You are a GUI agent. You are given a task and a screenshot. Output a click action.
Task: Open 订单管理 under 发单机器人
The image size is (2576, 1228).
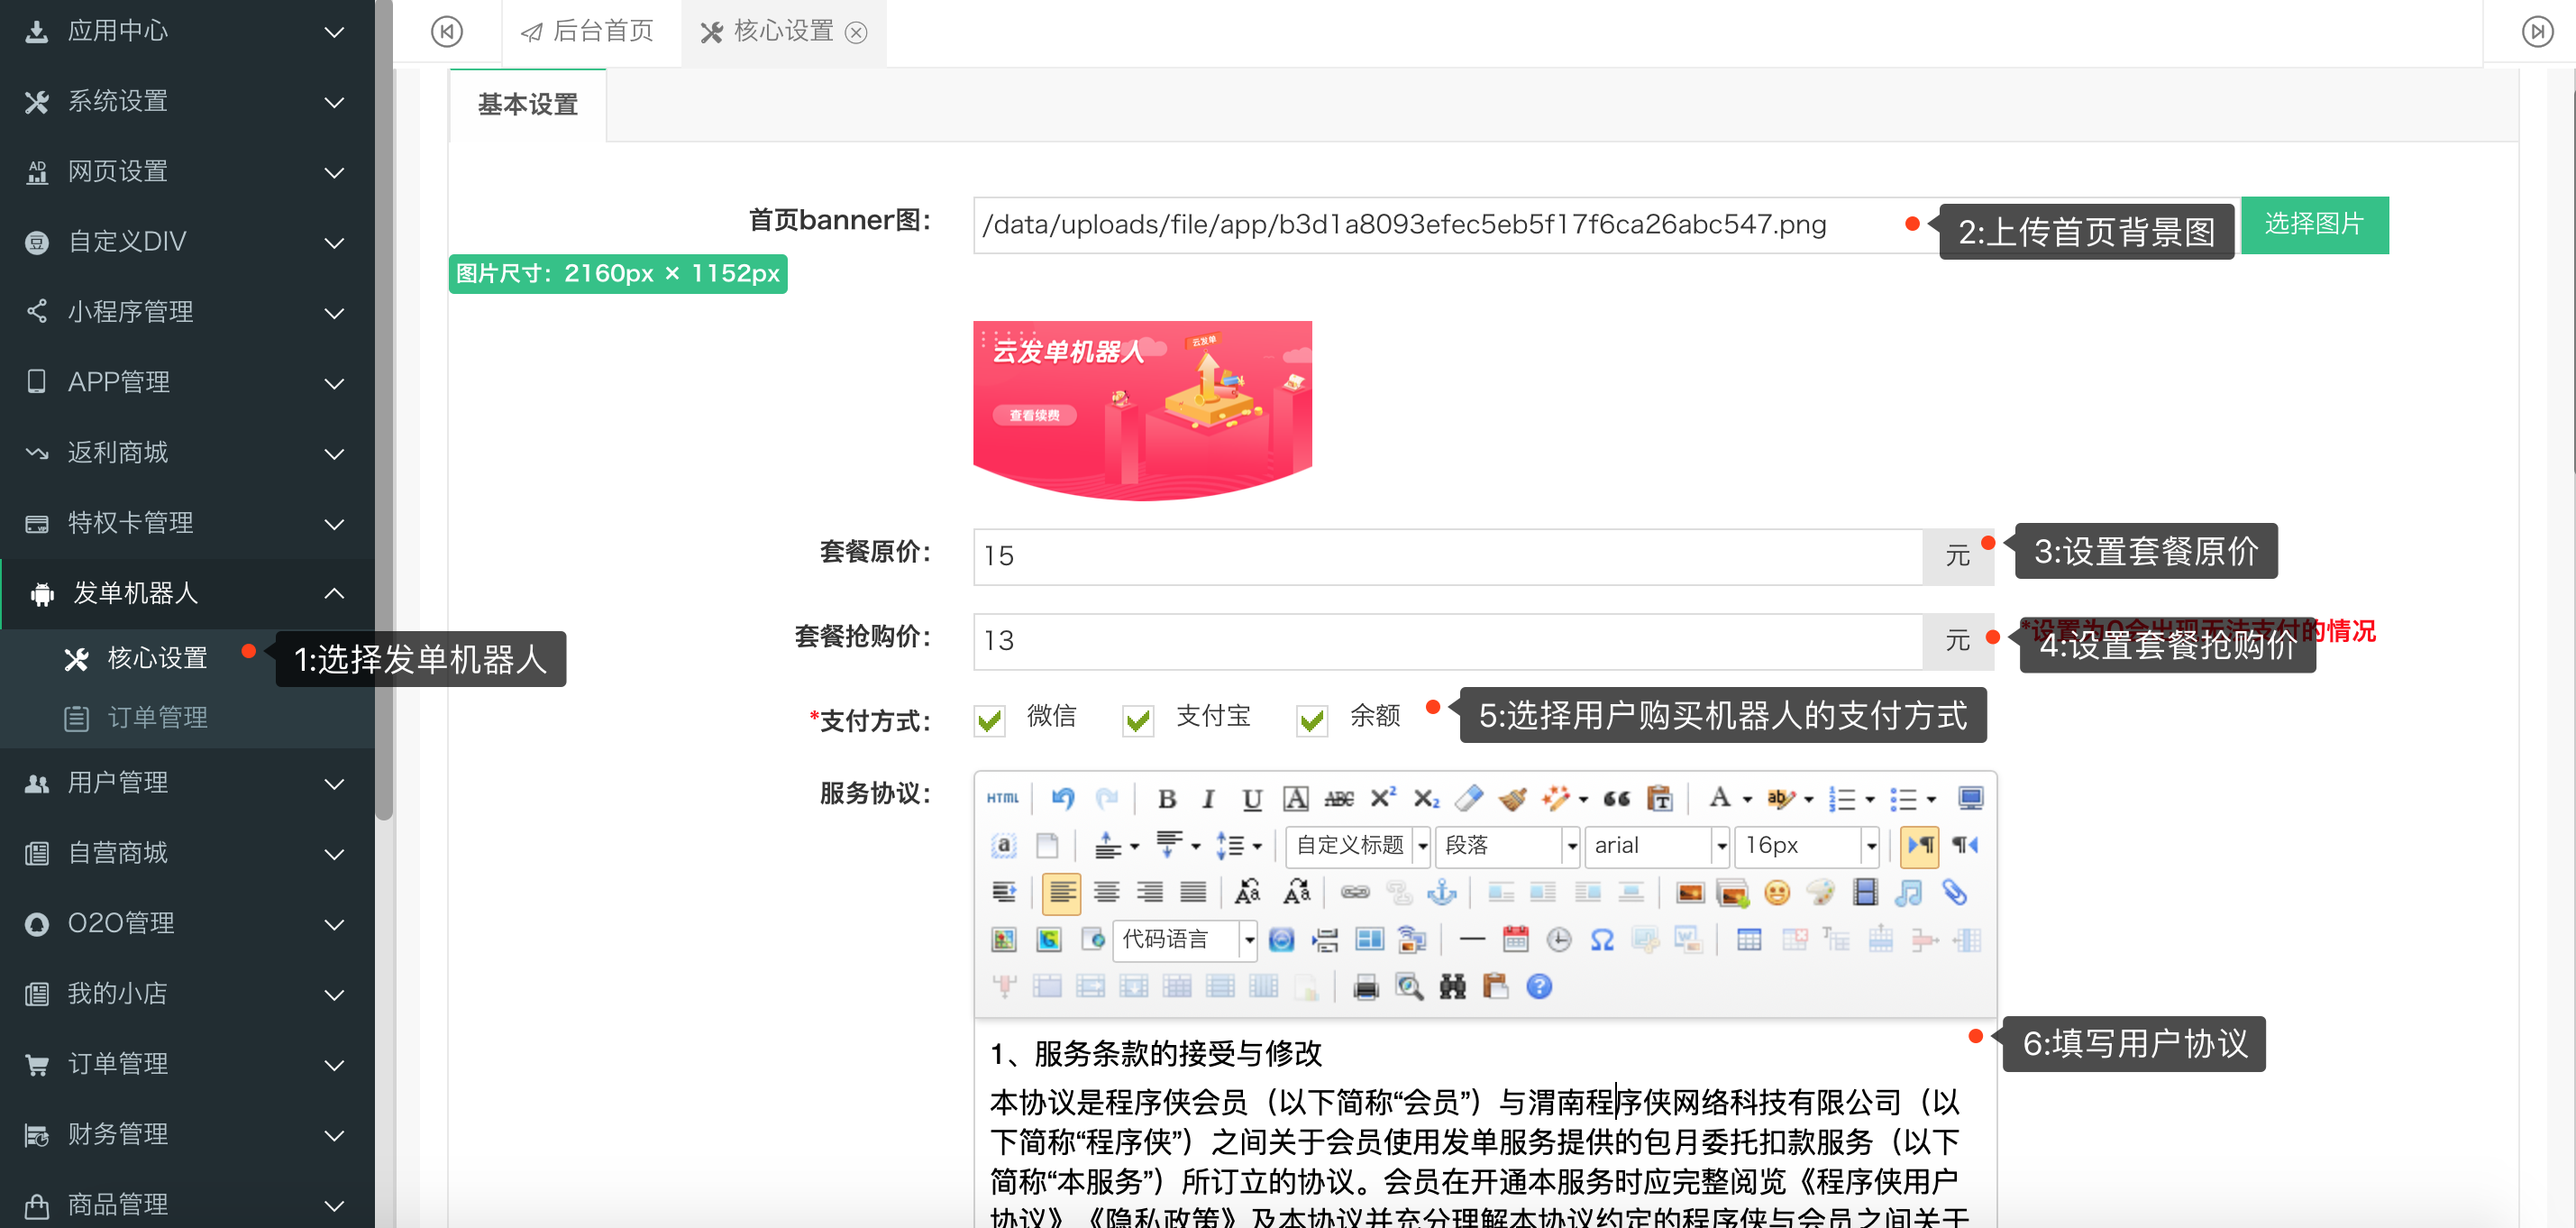click(157, 717)
